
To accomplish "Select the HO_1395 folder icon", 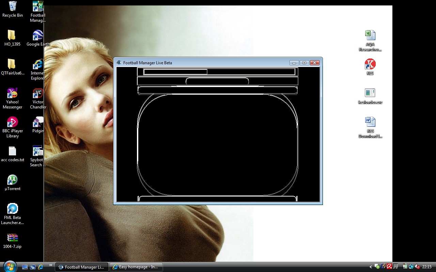I will [x=12, y=38].
